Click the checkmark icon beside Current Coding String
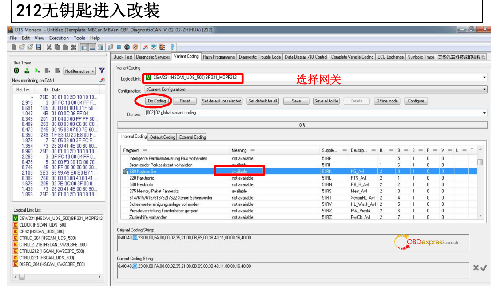This screenshot has height=286, width=496. [x=484, y=268]
